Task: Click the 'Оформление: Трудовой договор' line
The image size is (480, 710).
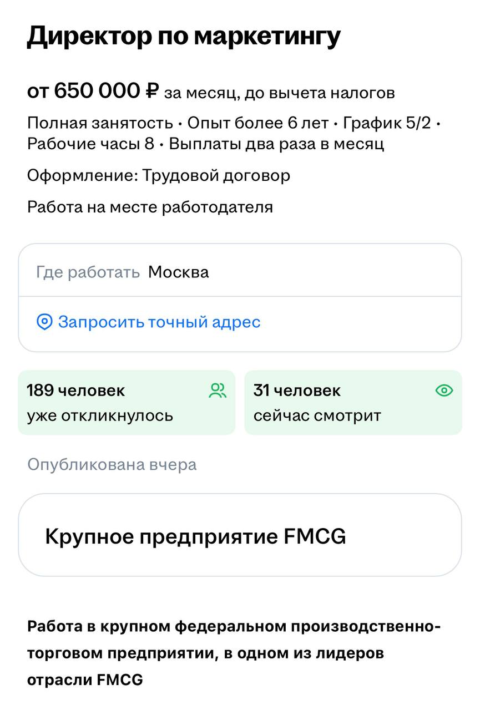Action: (x=159, y=176)
